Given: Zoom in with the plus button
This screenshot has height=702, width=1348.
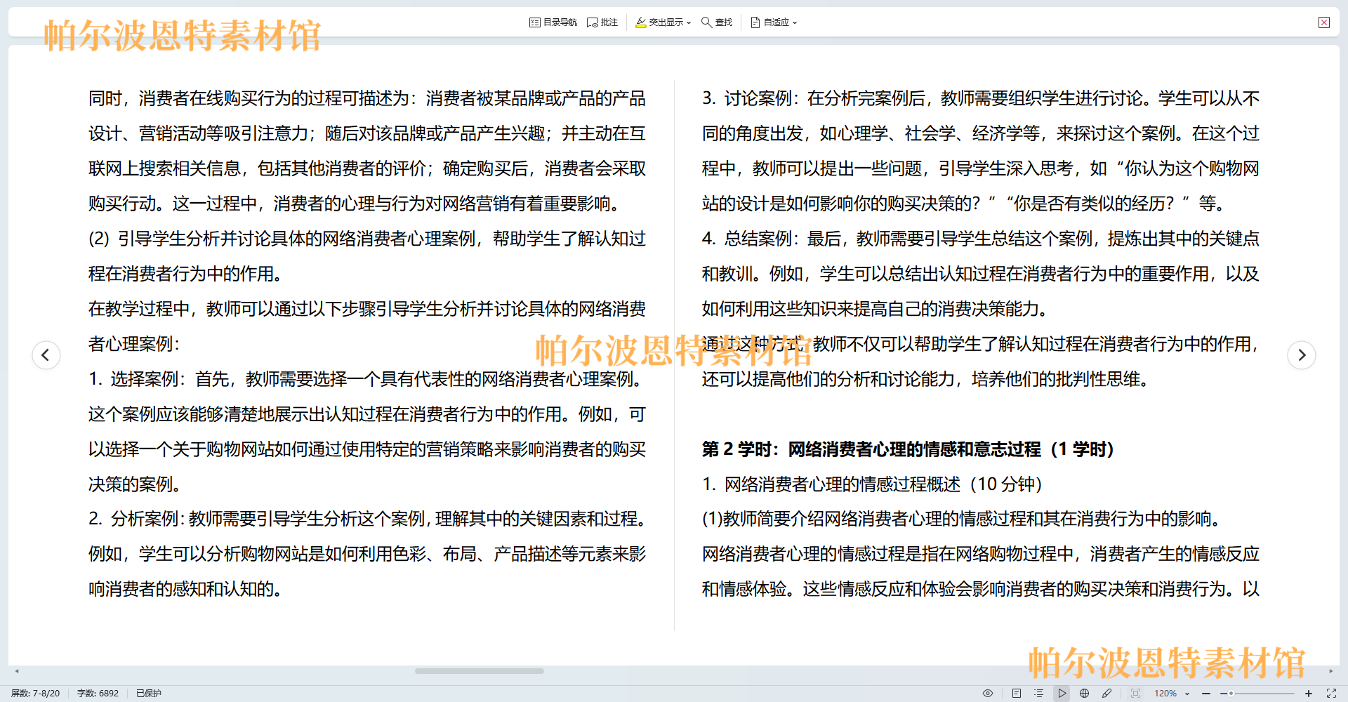Looking at the screenshot, I should [x=1309, y=693].
